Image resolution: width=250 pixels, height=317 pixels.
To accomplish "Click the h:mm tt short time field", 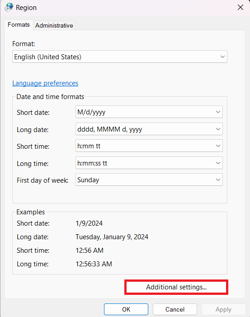I will tap(149, 146).
